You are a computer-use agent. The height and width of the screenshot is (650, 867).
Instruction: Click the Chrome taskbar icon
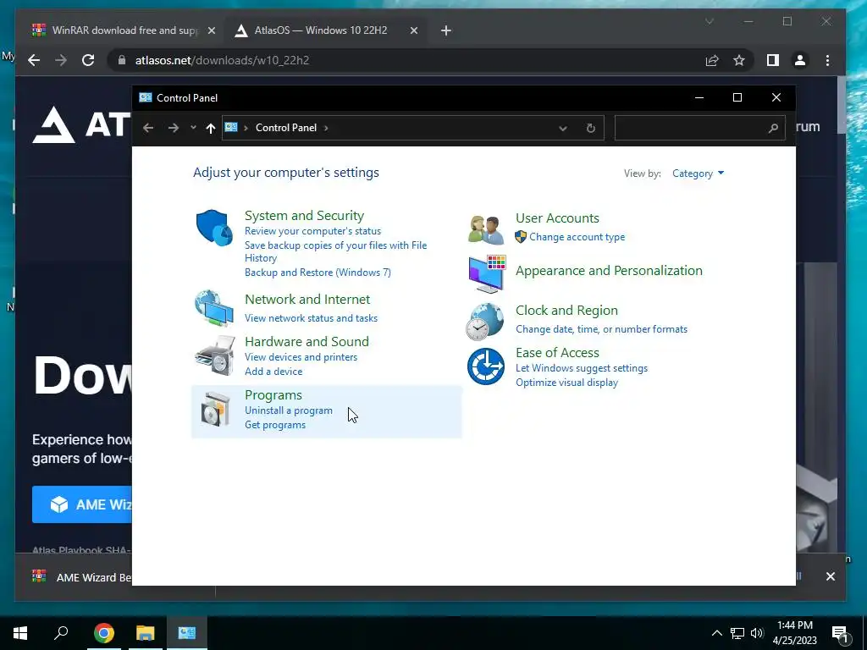tap(103, 633)
